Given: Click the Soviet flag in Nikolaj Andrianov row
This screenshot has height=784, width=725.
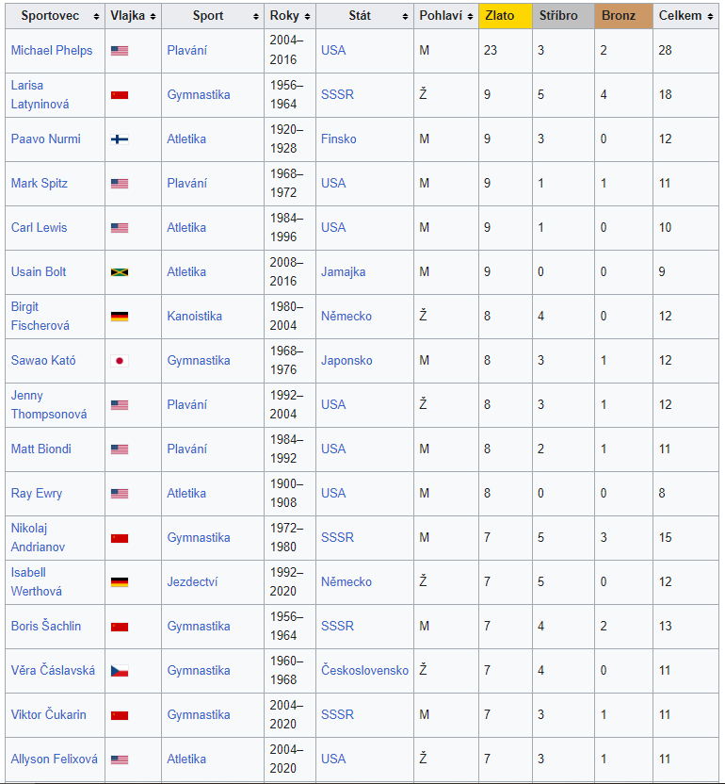Looking at the screenshot, I should [120, 538].
